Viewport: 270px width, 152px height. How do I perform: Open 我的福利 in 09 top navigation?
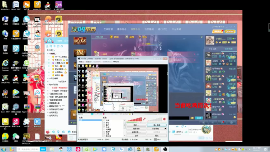(149, 29)
